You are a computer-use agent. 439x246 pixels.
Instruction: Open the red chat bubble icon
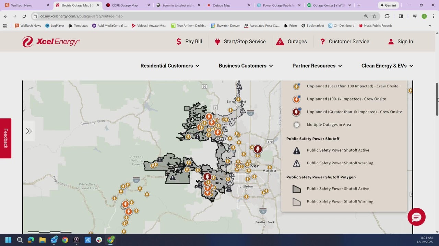[416, 217]
